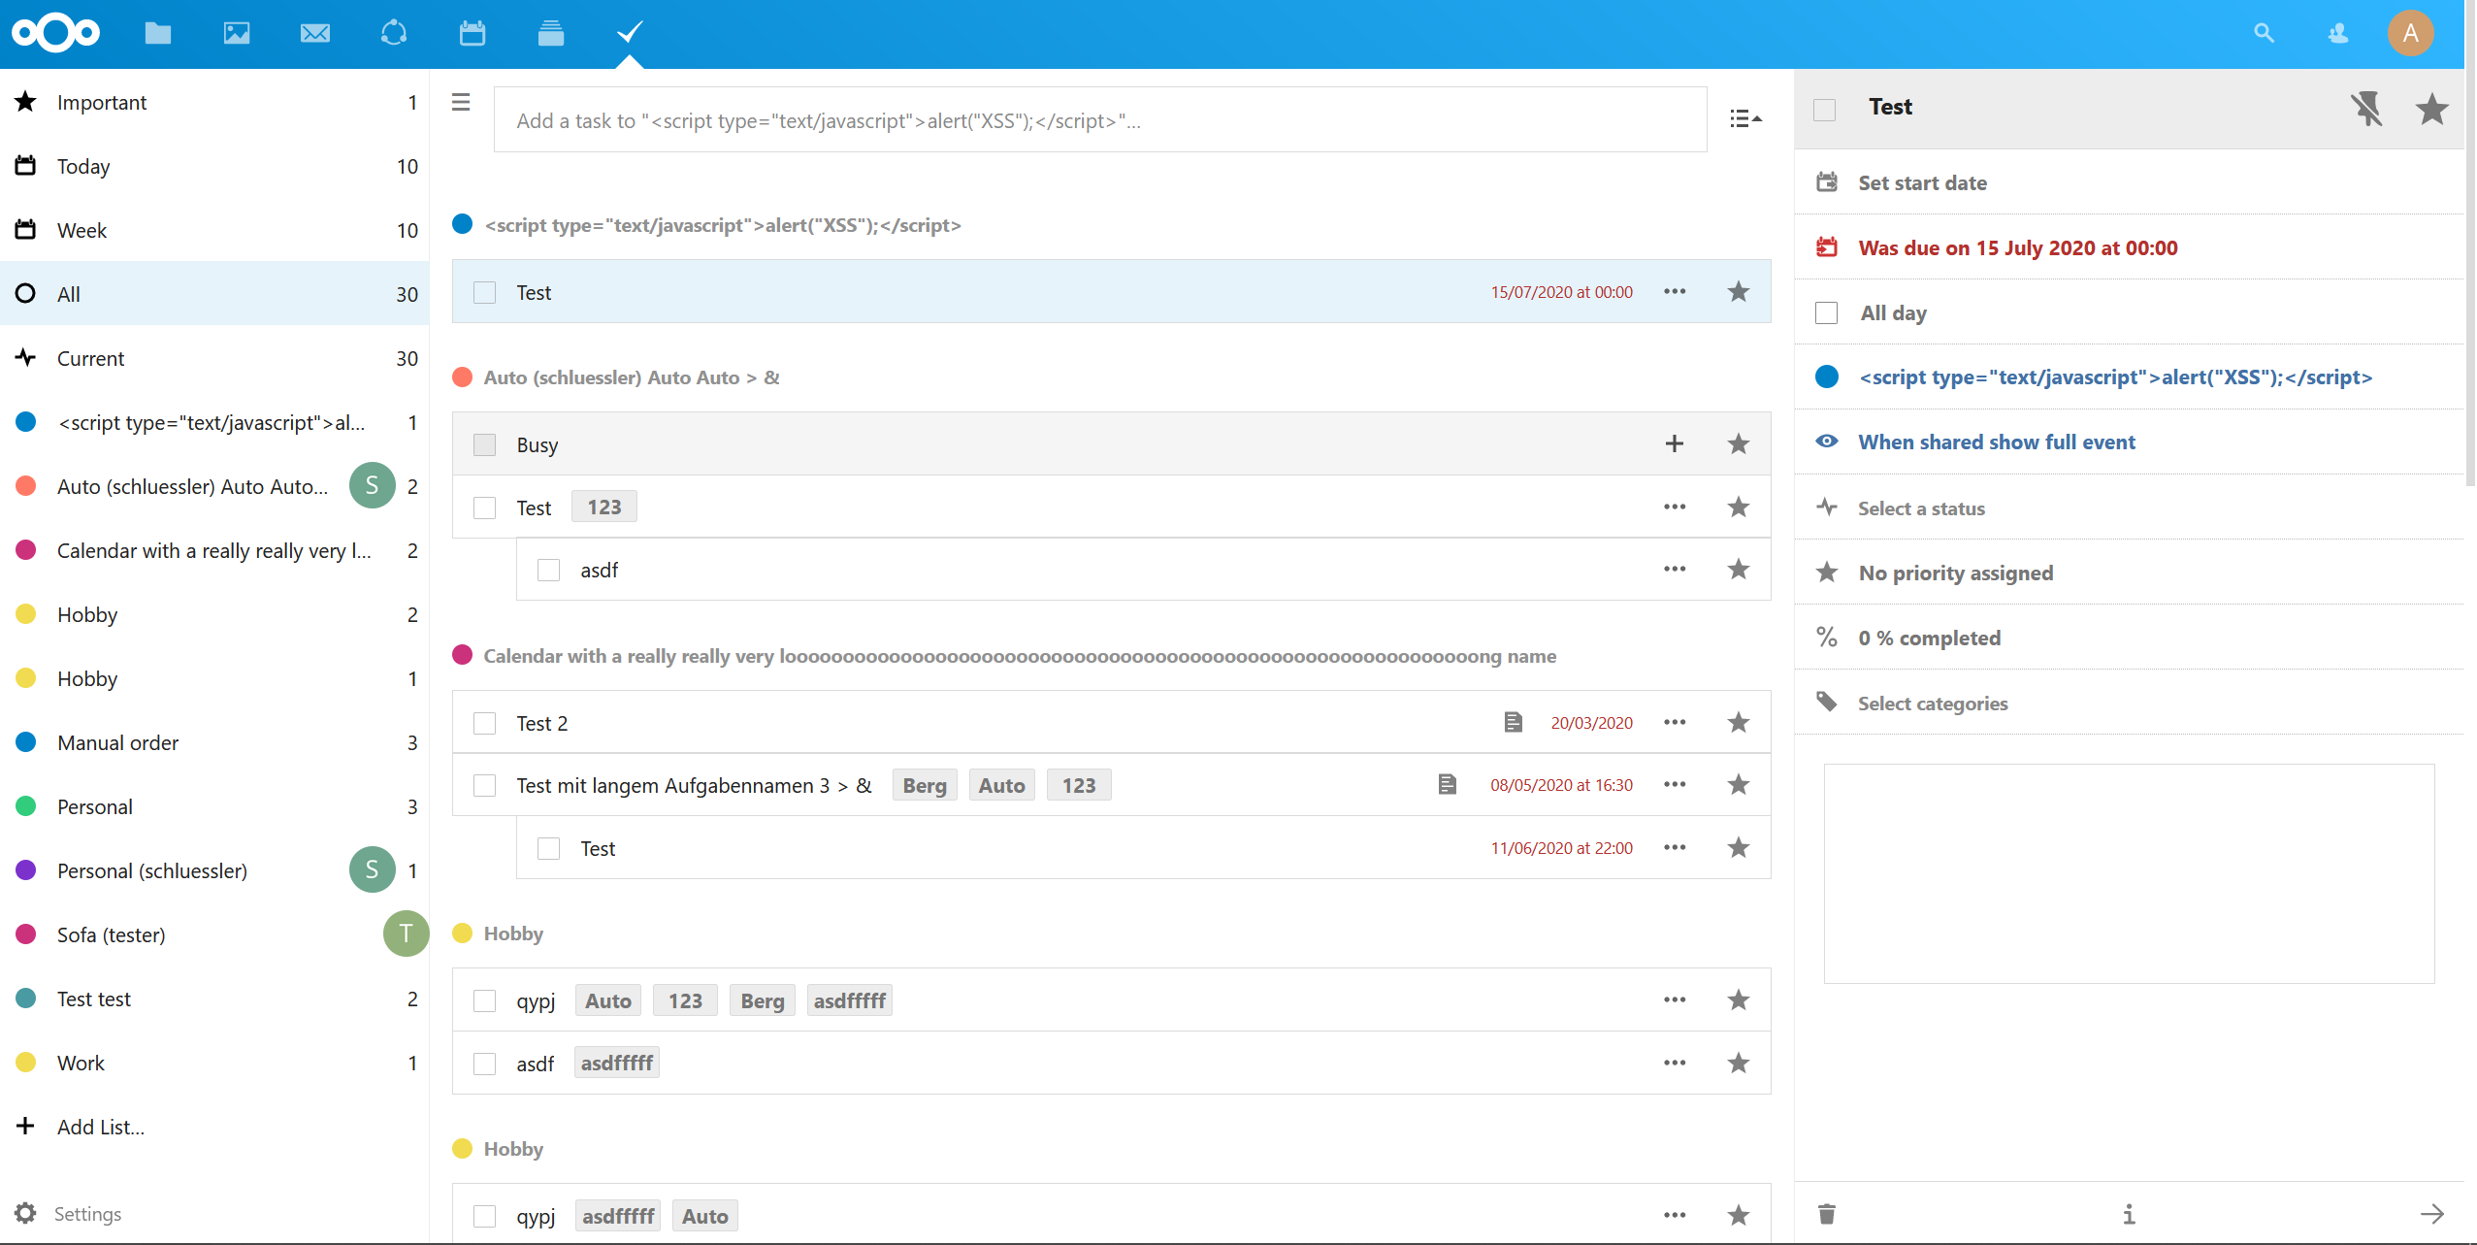Select the Today collection in sidebar

(x=83, y=167)
